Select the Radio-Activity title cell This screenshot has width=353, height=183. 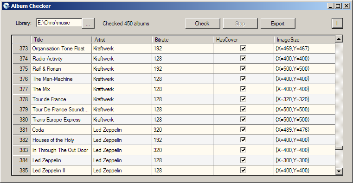[61, 59]
